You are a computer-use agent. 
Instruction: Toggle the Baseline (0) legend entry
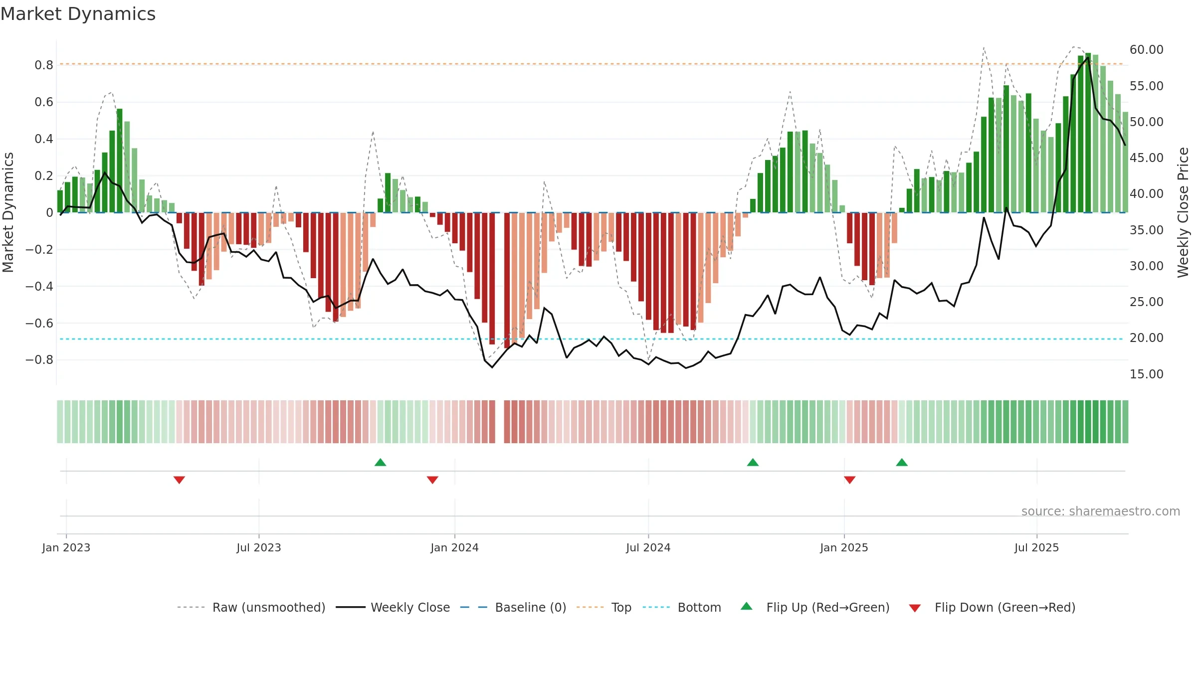click(513, 607)
